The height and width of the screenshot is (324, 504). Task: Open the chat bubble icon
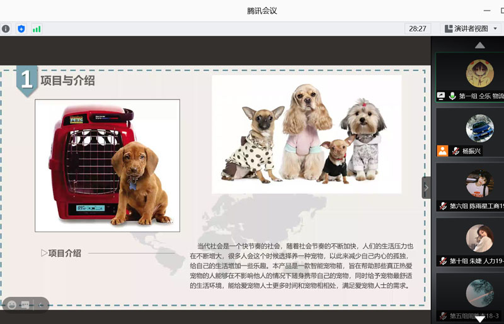pos(26,304)
